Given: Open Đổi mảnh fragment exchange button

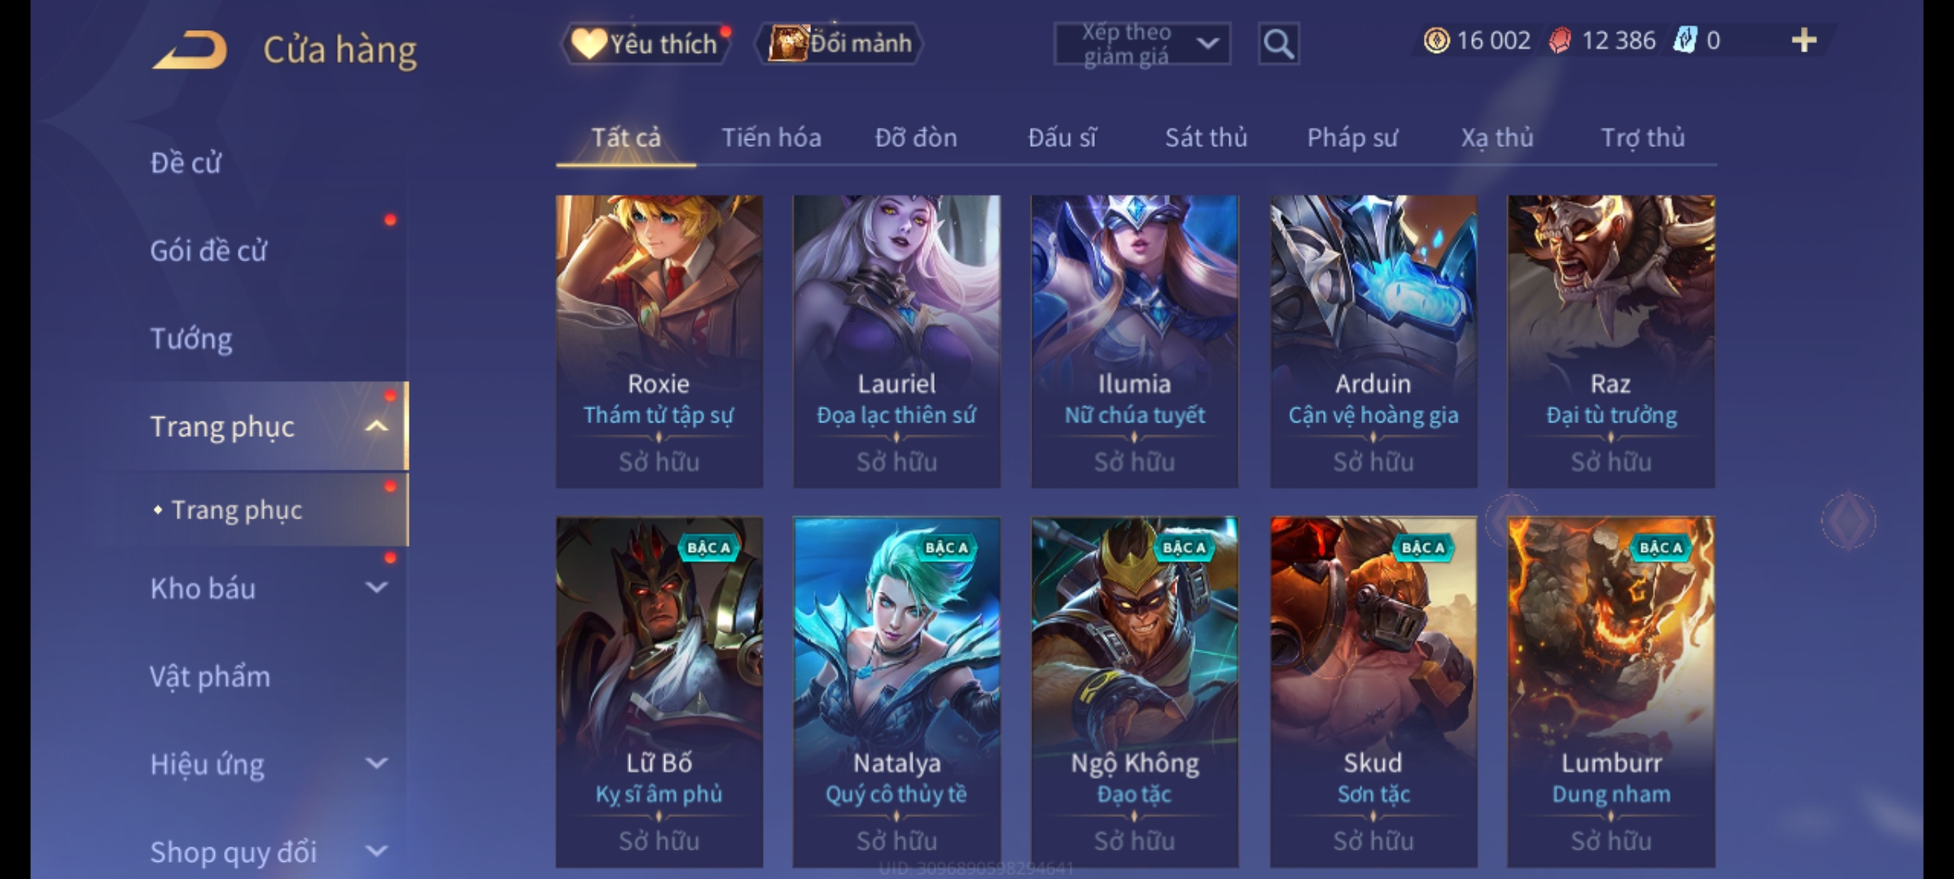Looking at the screenshot, I should tap(839, 43).
